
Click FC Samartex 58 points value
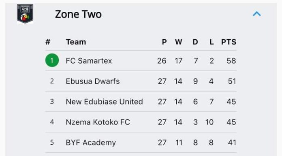click(231, 61)
